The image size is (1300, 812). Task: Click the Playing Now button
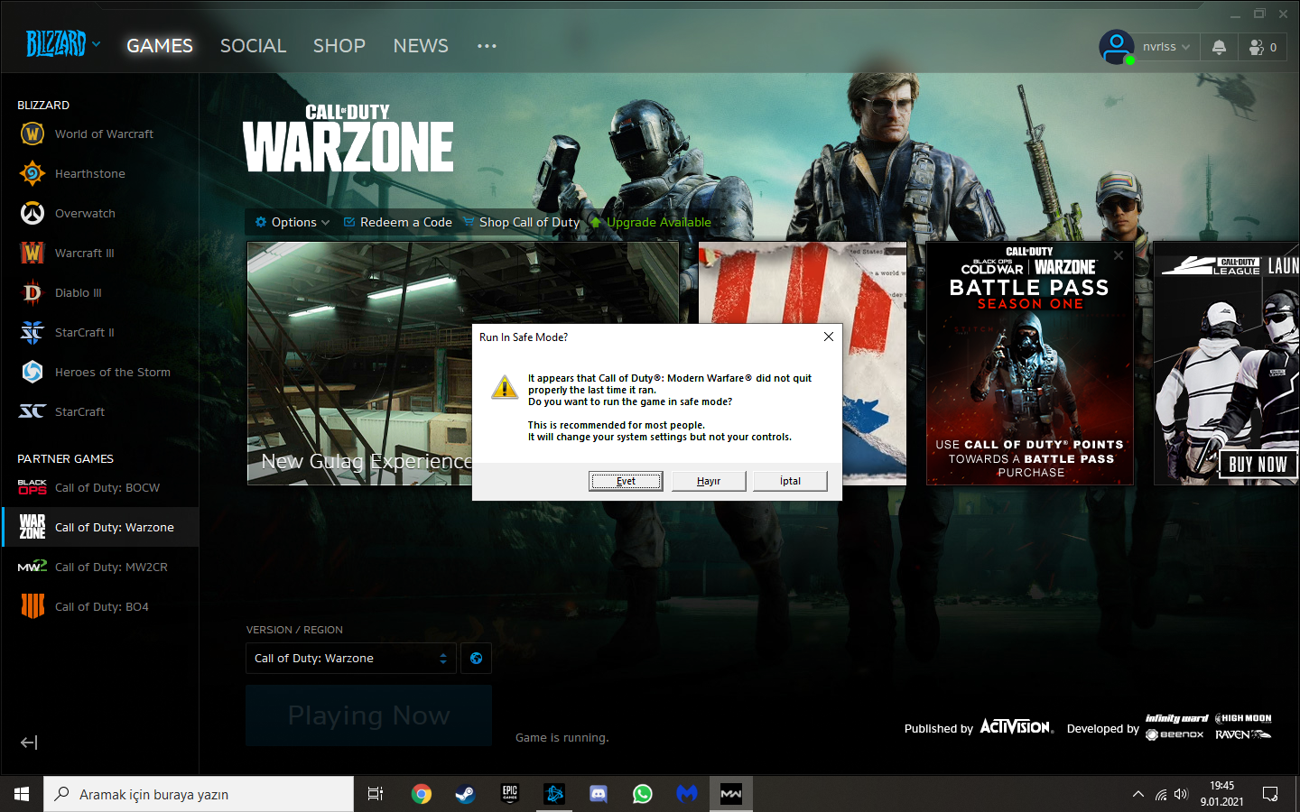tap(368, 715)
